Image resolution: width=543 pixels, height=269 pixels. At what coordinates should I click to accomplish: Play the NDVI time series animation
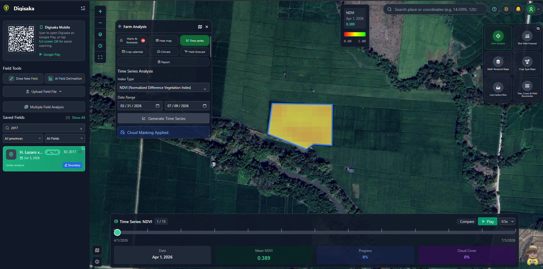(x=488, y=222)
